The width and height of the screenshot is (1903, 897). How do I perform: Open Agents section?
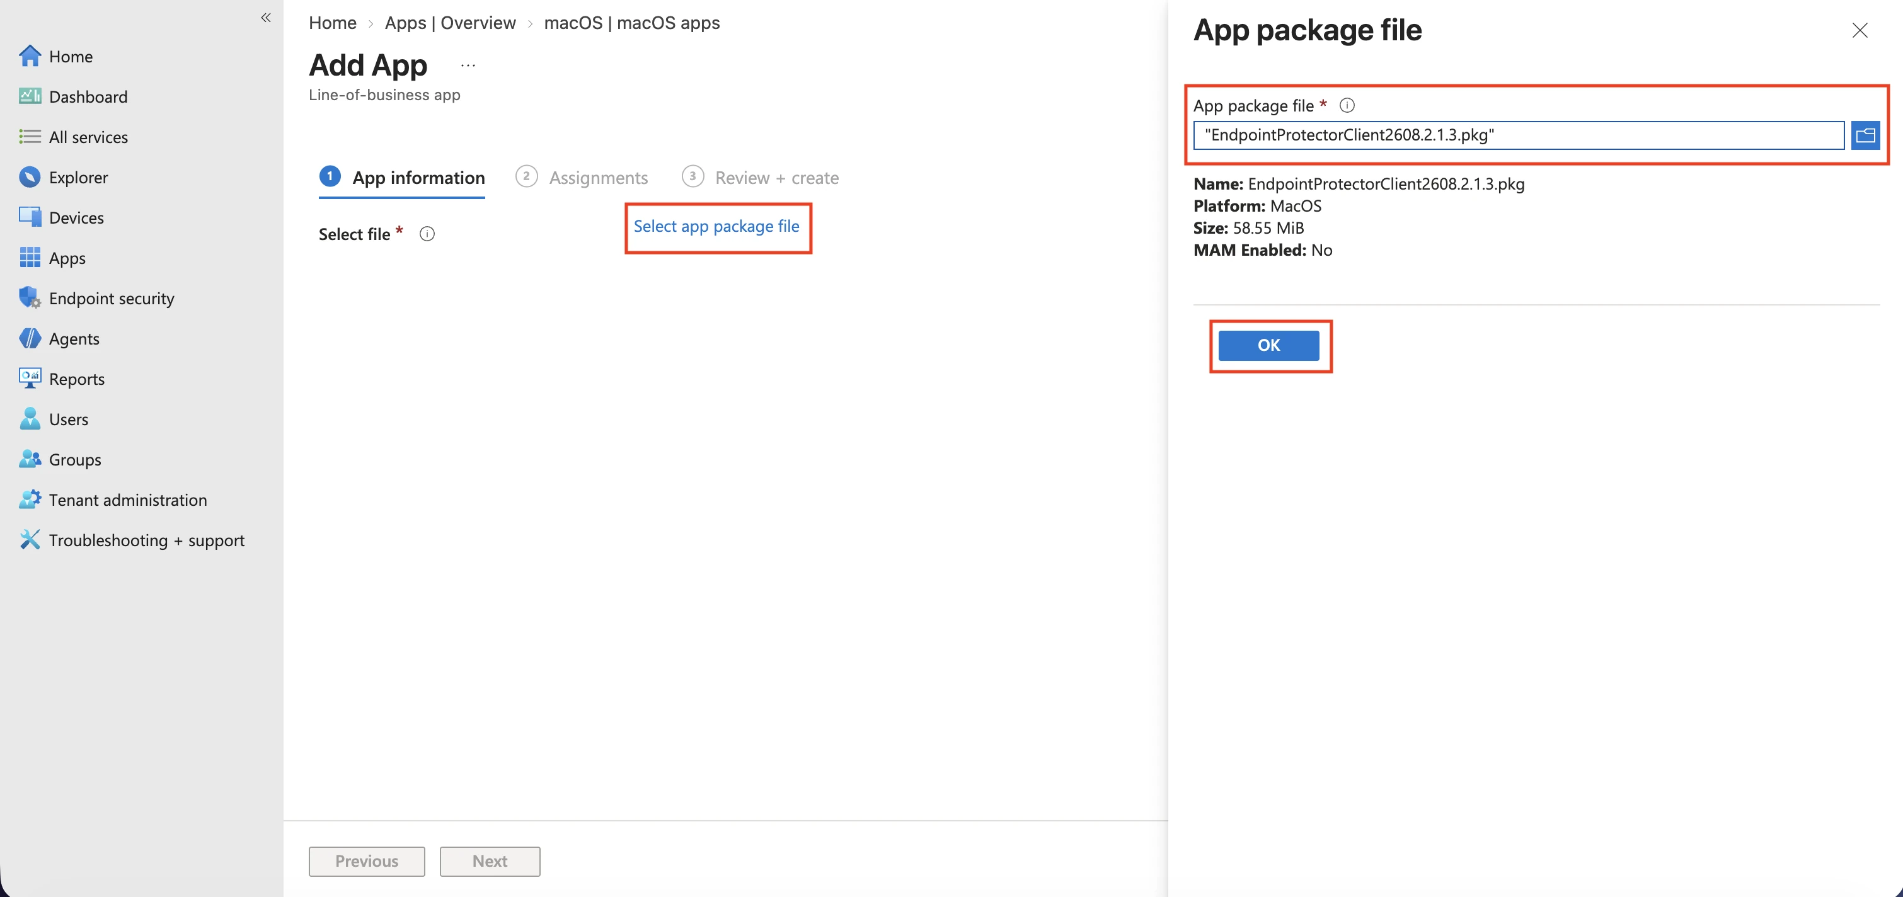59,338
